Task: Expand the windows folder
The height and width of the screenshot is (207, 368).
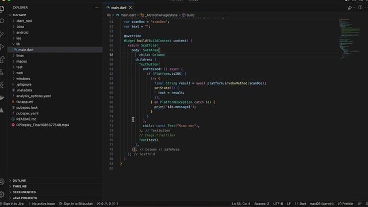Action: (23, 79)
